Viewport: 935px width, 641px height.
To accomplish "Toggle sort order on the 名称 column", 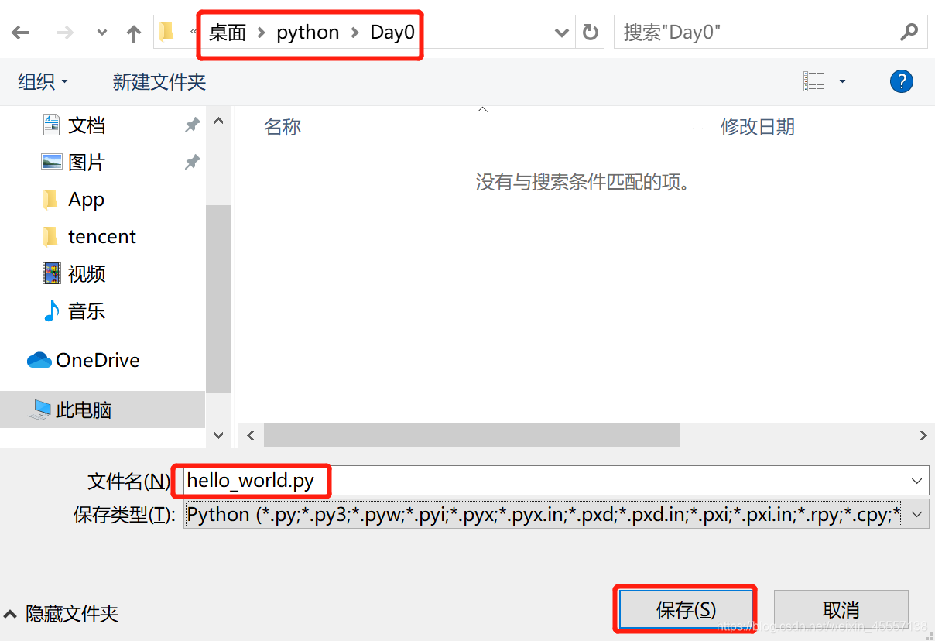I will [283, 126].
